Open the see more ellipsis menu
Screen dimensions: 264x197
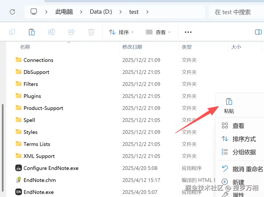click(188, 32)
